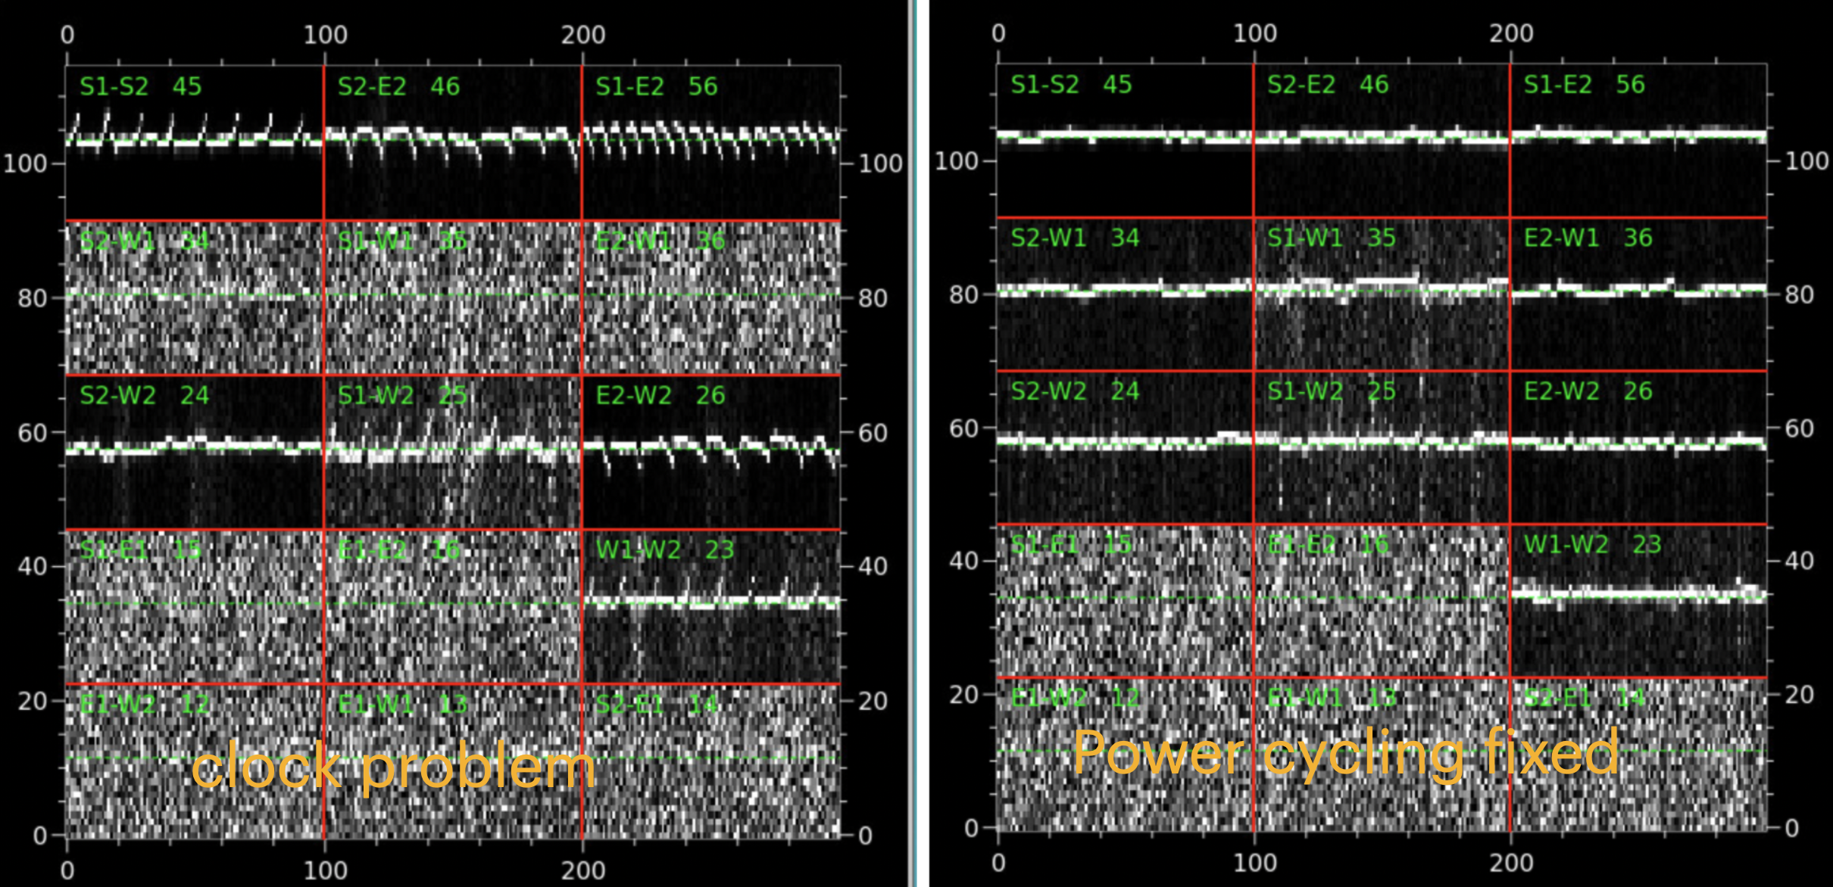Click top axis tick label 200 on left plot

(x=582, y=35)
